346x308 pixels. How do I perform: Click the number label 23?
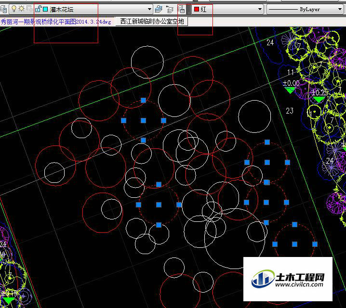290,111
